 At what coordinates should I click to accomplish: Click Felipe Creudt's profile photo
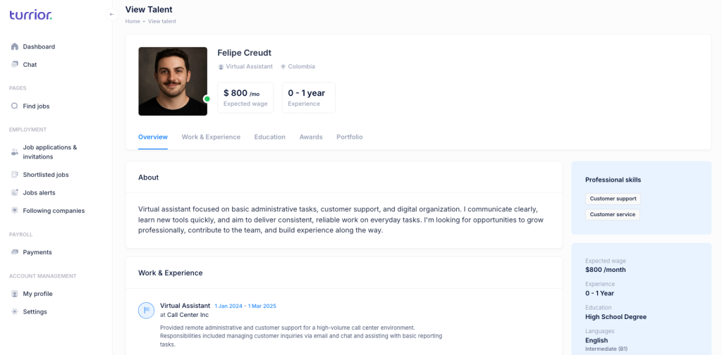pos(173,82)
